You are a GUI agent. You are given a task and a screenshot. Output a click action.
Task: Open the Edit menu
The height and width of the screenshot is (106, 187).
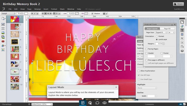16,9
